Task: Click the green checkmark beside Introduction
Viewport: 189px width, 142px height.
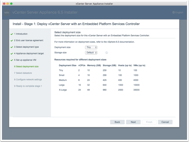Action: coord(11,34)
